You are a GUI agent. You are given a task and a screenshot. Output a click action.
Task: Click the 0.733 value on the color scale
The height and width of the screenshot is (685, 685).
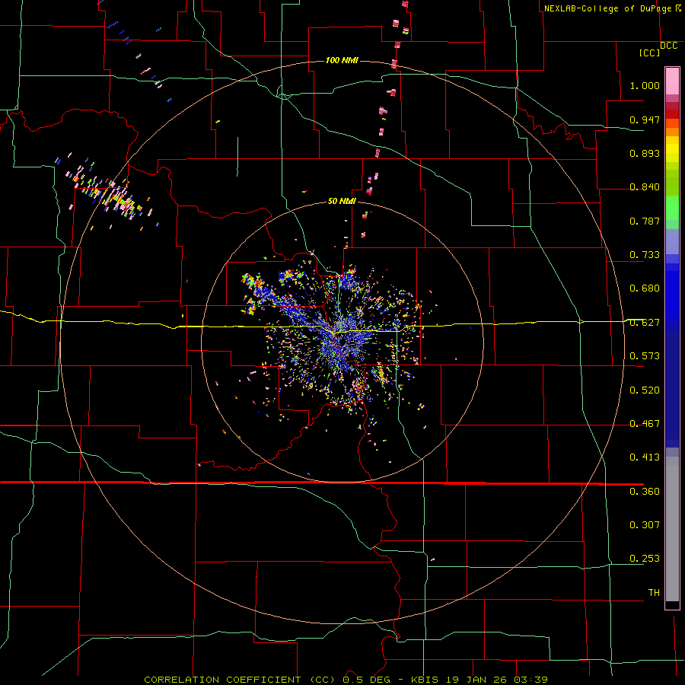(x=645, y=255)
